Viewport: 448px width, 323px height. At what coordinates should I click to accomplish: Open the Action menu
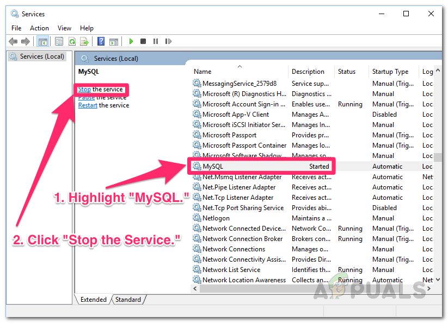click(39, 28)
